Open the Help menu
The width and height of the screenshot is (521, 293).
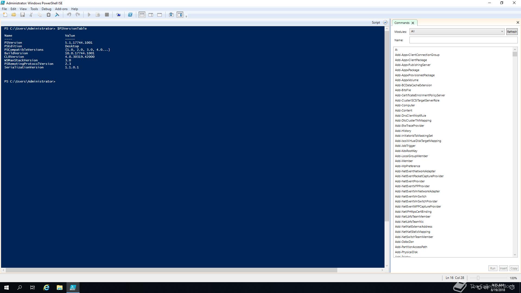(75, 9)
